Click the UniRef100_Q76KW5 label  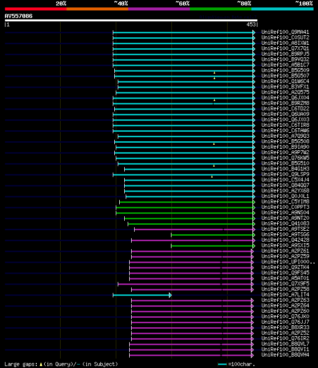coord(285,158)
